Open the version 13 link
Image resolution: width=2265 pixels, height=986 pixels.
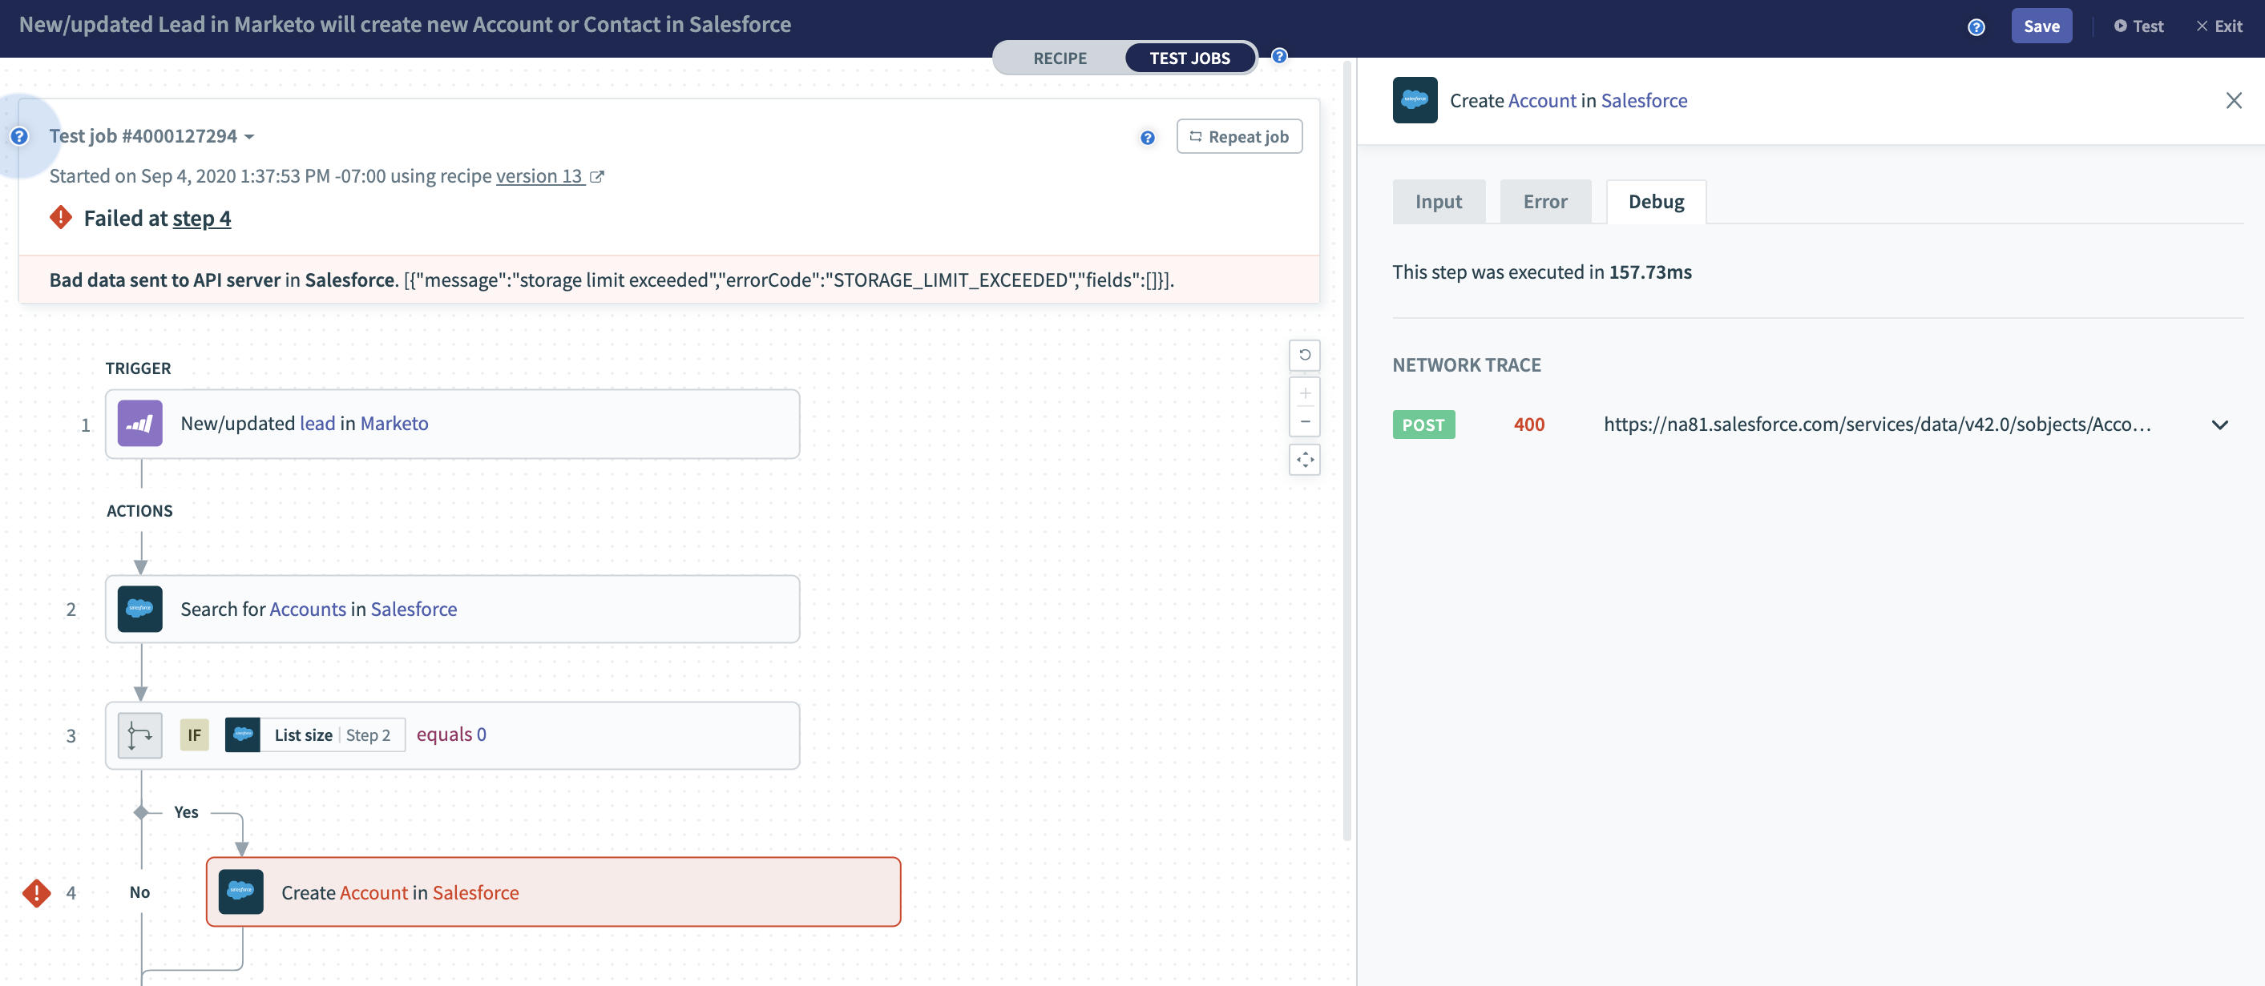click(539, 175)
